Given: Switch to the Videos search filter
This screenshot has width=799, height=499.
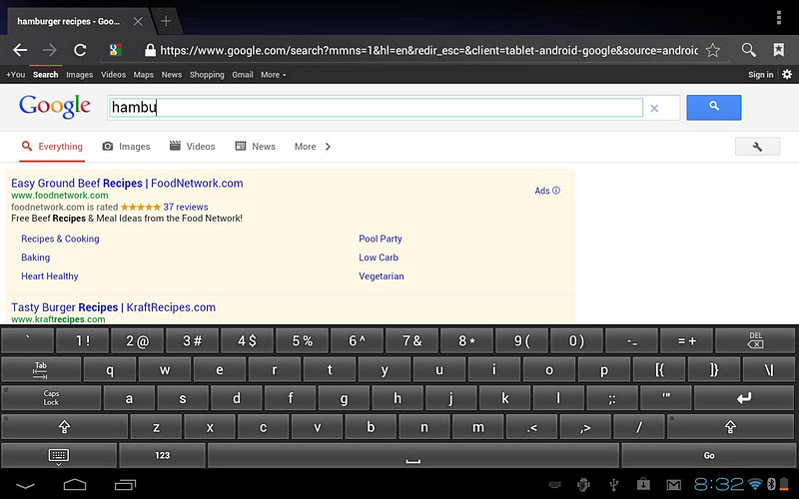Looking at the screenshot, I should [x=192, y=147].
